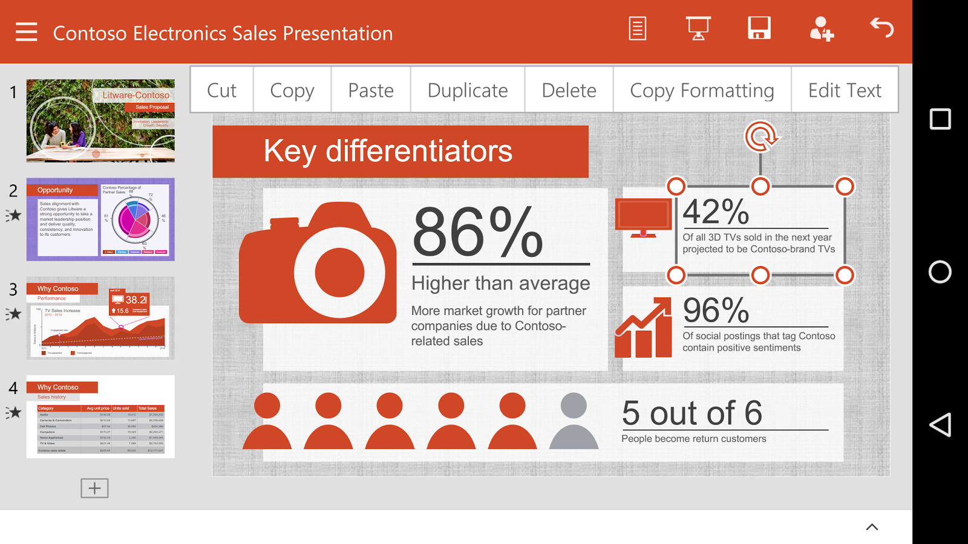Select the More market growth paragraph
This screenshot has height=544, width=968.
point(499,326)
